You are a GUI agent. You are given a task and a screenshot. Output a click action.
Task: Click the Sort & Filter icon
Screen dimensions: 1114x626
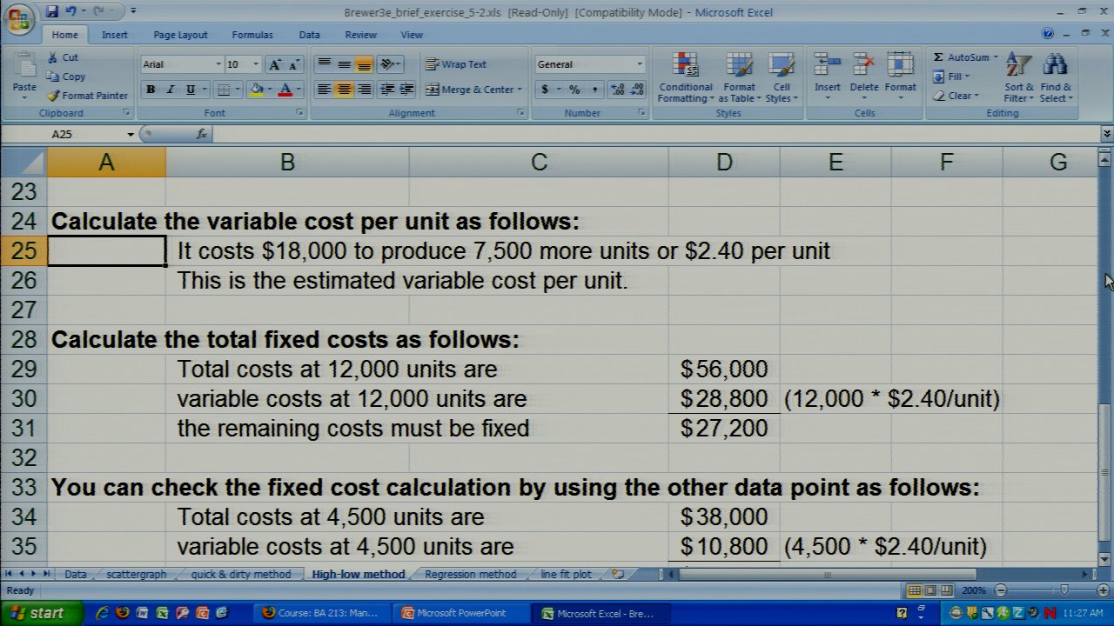click(x=1018, y=78)
